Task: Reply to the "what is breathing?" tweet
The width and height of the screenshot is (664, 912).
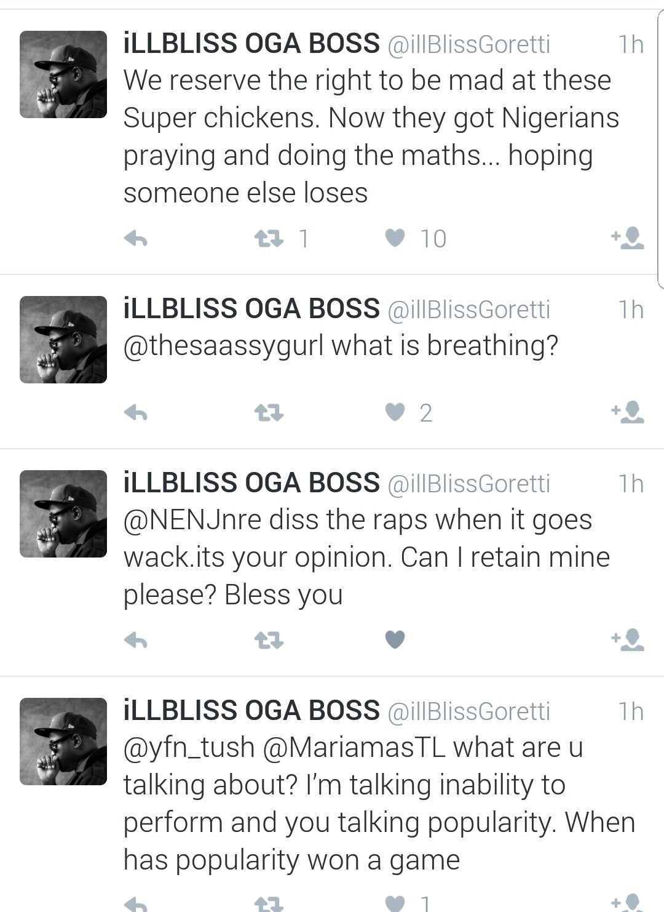Action: 136,412
